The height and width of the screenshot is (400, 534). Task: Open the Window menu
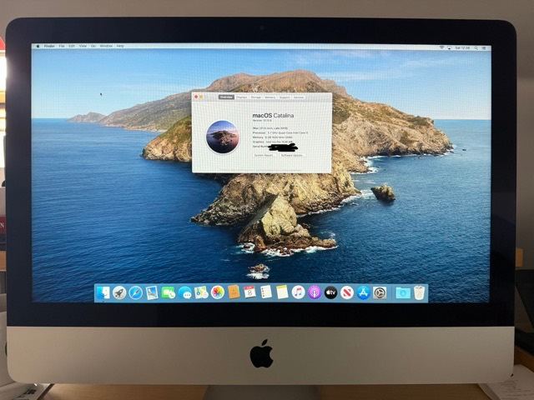point(106,47)
